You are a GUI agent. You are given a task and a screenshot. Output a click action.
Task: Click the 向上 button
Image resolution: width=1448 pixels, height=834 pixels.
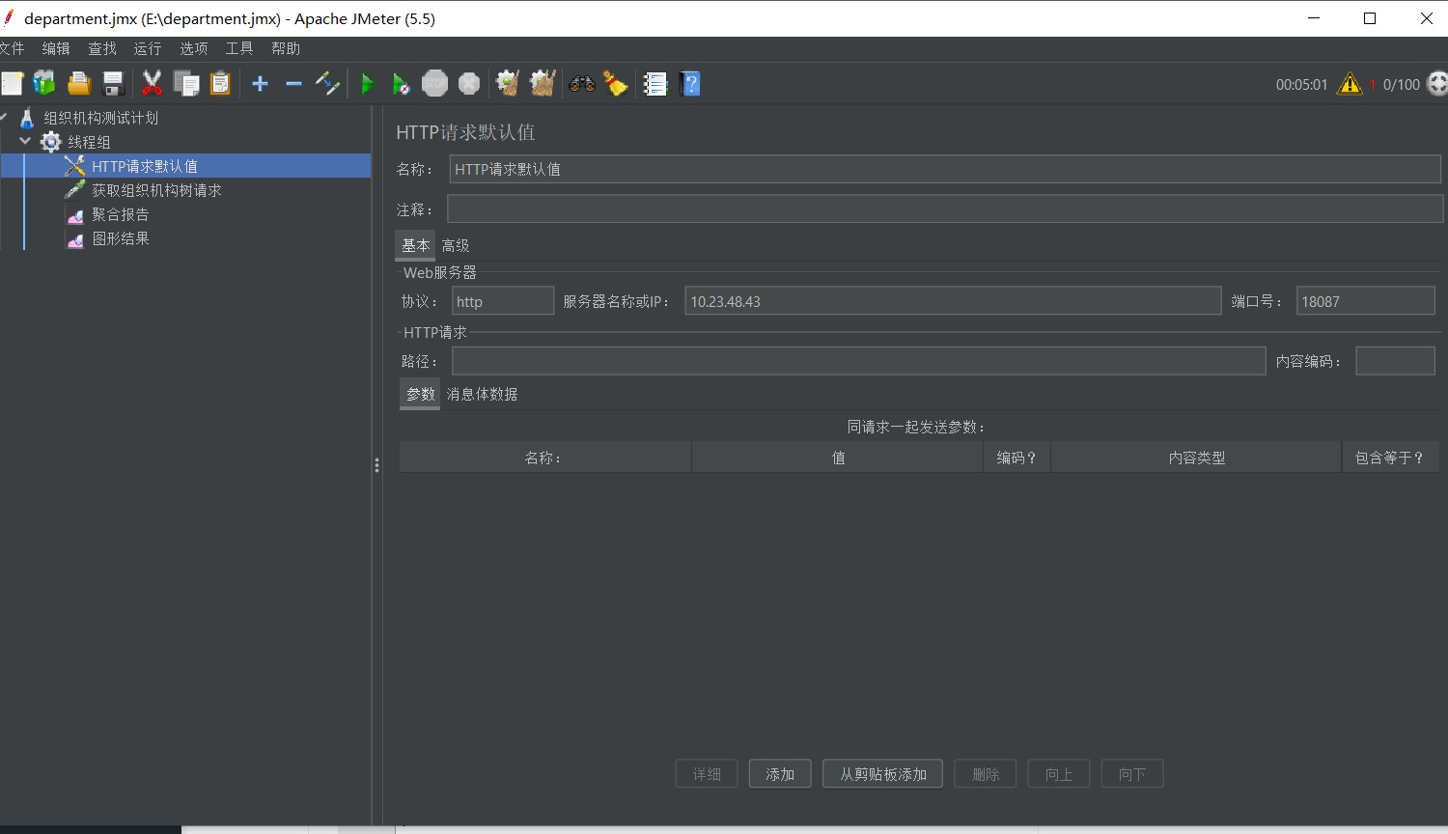coord(1059,774)
